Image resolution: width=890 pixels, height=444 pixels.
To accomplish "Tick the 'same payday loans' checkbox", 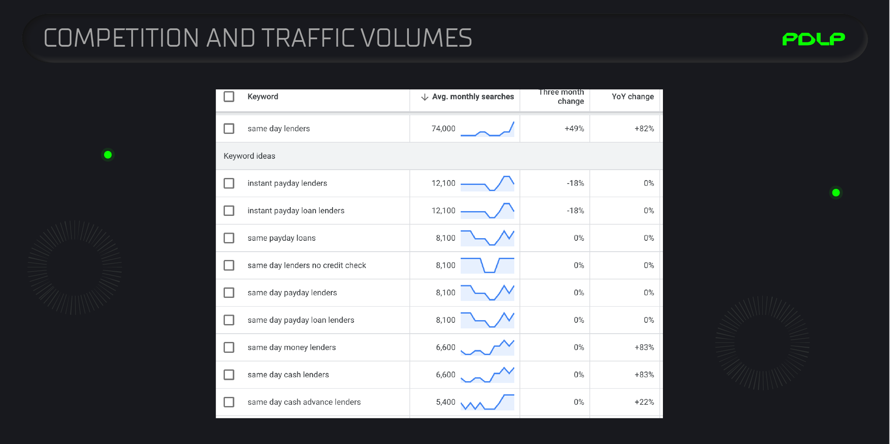I will [x=229, y=238].
